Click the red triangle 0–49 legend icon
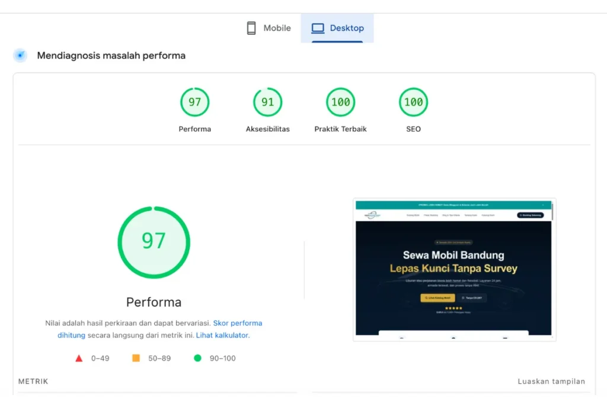Image resolution: width=607 pixels, height=404 pixels. (79, 358)
